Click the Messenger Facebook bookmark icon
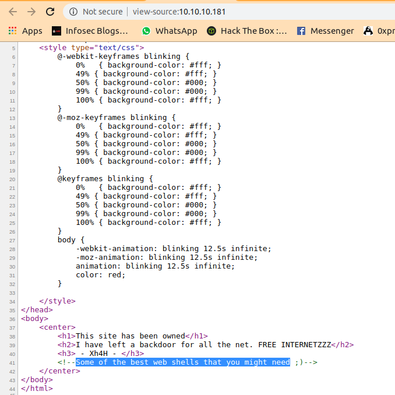 [301, 31]
